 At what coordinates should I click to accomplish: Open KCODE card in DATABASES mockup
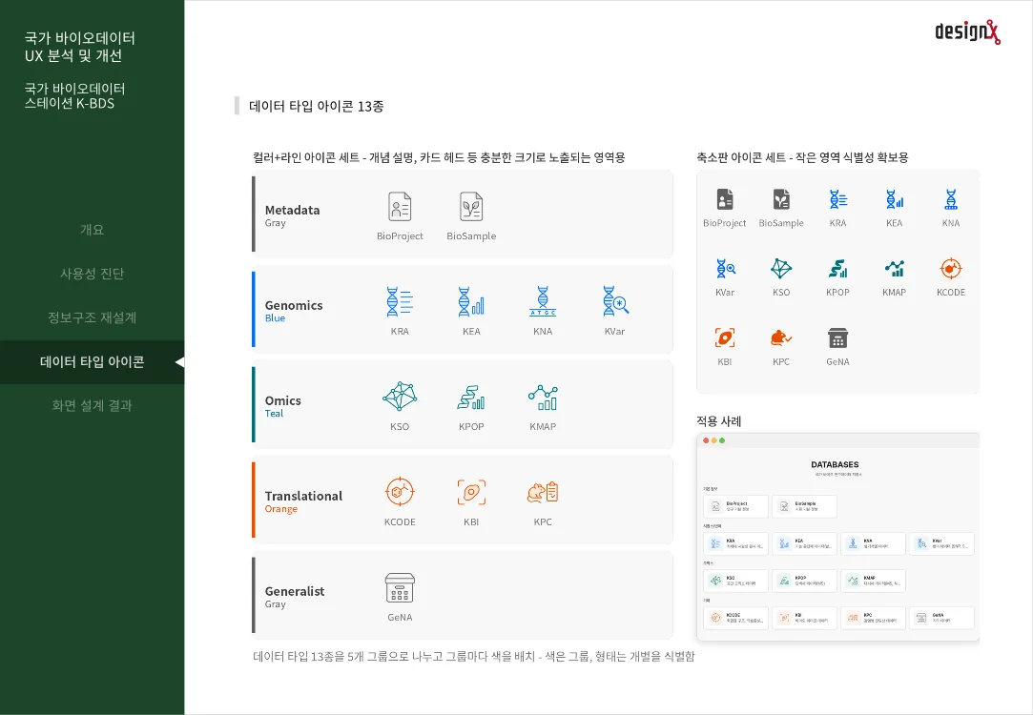click(735, 618)
